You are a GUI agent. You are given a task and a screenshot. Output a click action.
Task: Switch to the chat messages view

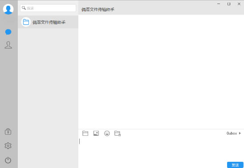[8, 32]
